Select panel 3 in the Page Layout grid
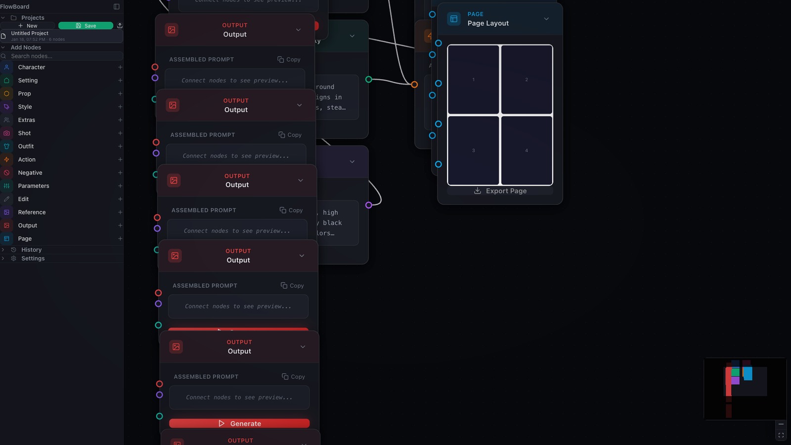Viewport: 791px width, 445px height. [x=473, y=150]
